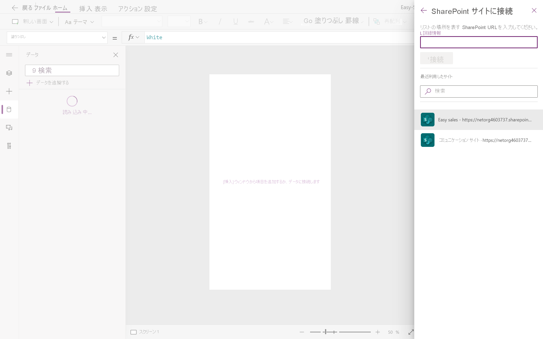The width and height of the screenshot is (543, 339).
Task: Click the SharePoint URL input field
Action: (x=479, y=42)
